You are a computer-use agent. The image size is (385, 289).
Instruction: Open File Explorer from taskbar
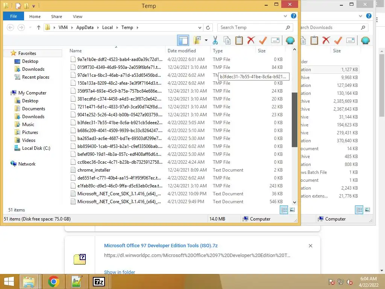29,281
